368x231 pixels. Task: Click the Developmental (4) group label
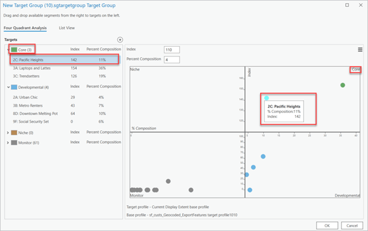pyautogui.click(x=34, y=87)
